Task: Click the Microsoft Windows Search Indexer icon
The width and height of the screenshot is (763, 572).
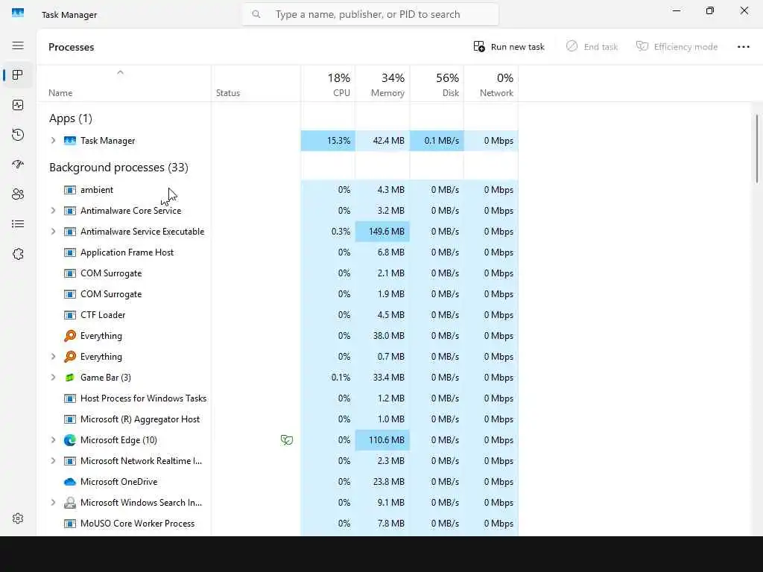Action: [x=70, y=503]
